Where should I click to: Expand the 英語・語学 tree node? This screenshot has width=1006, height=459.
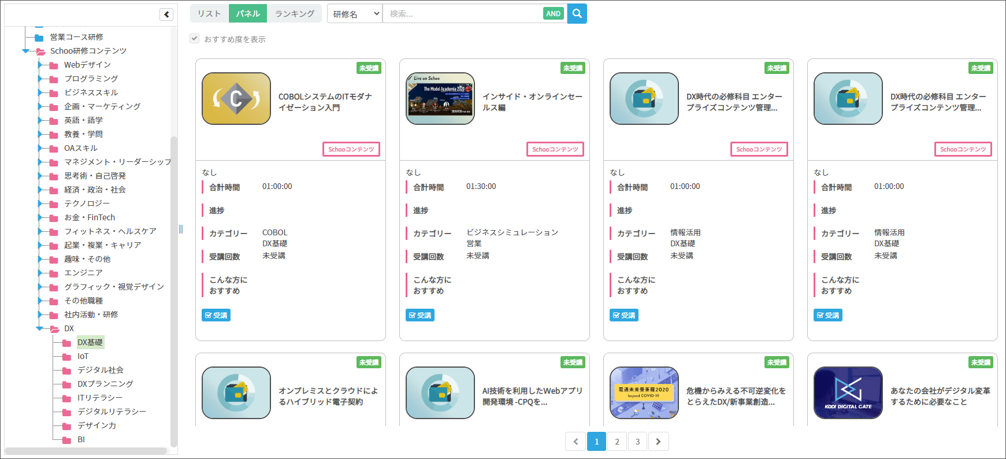coord(40,120)
